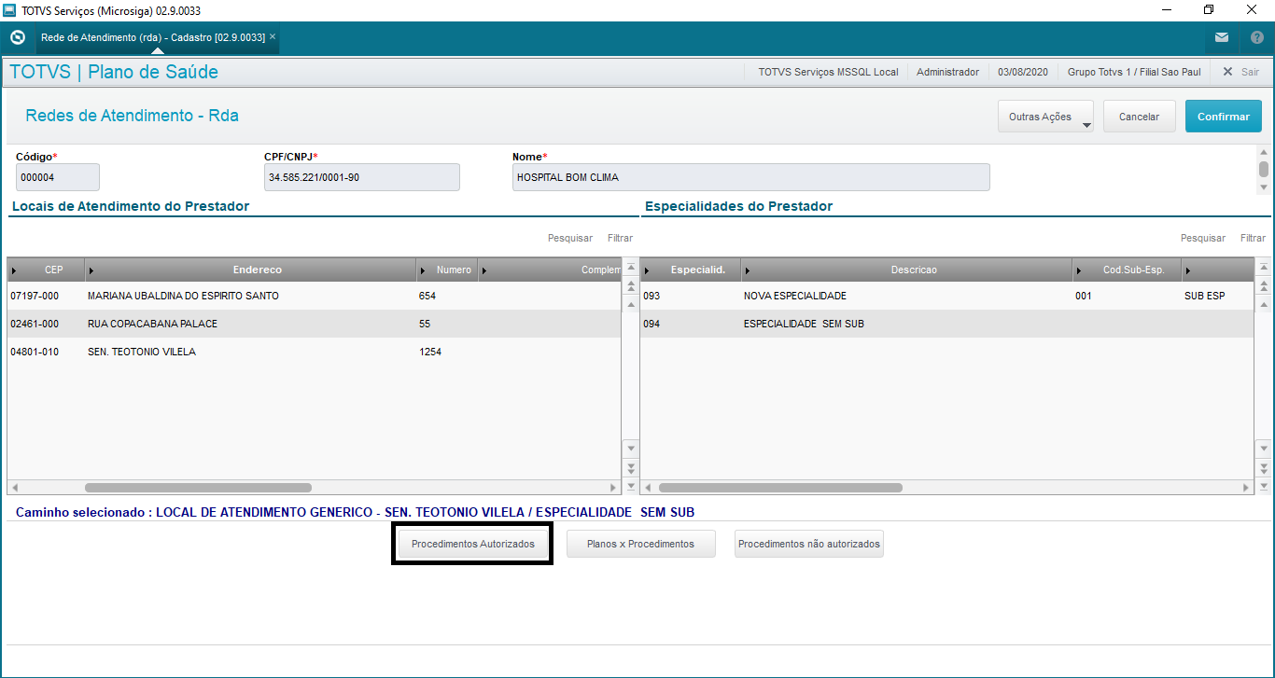Click Pesquisar above Especialidades do Prestador grid

pyautogui.click(x=1203, y=238)
